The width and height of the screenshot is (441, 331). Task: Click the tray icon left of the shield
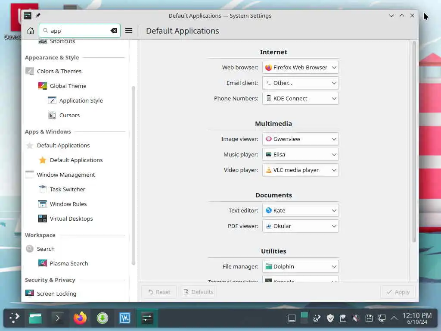coord(317,318)
